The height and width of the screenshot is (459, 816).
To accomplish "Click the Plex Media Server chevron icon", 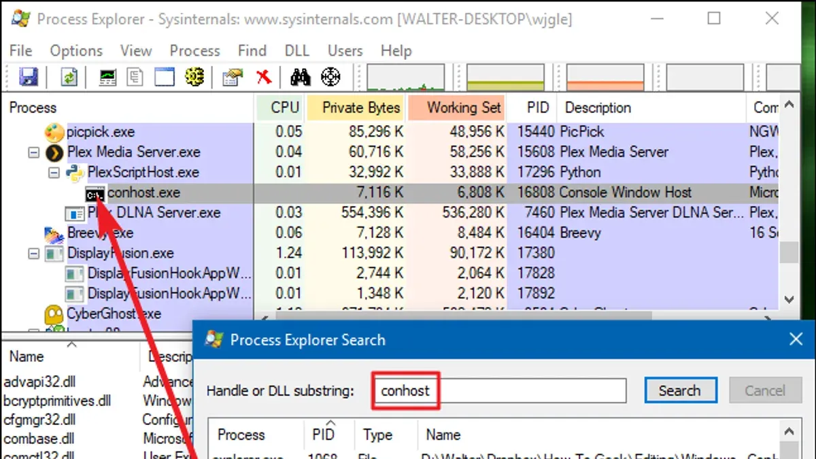I will 54,152.
